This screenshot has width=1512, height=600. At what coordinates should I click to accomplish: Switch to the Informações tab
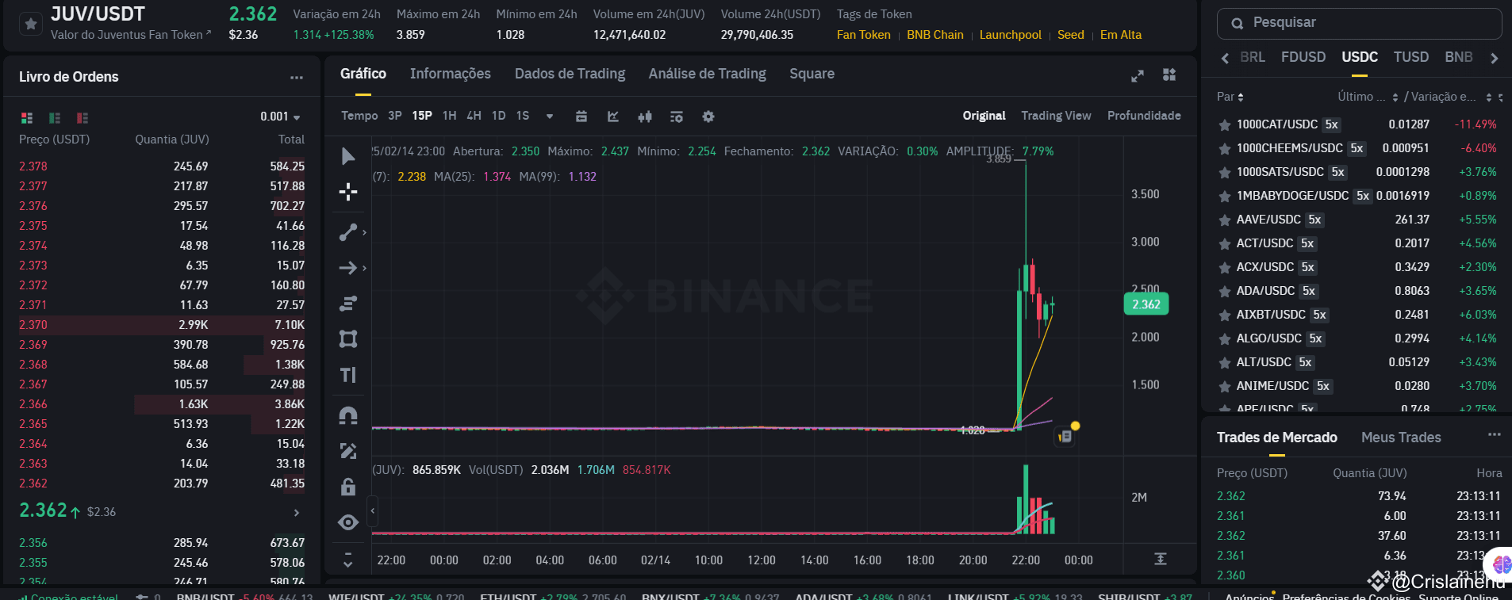450,74
